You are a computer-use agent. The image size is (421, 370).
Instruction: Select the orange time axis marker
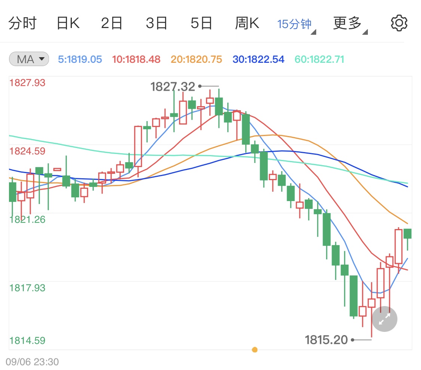pyautogui.click(x=255, y=349)
